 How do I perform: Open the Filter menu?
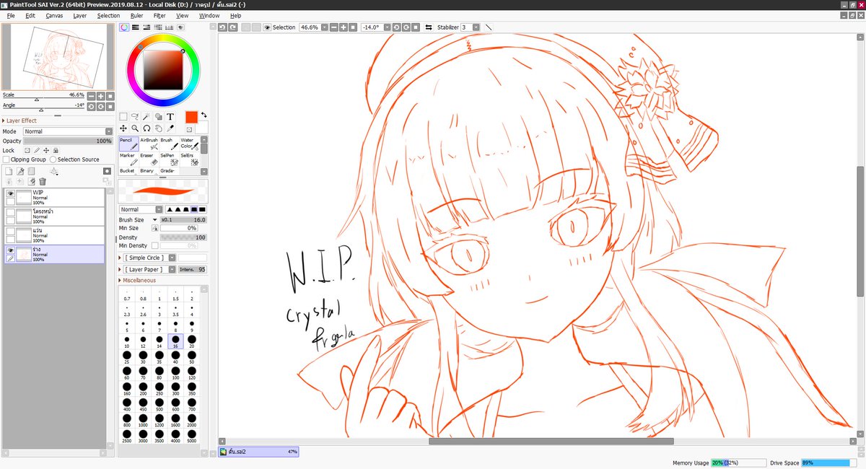click(159, 15)
